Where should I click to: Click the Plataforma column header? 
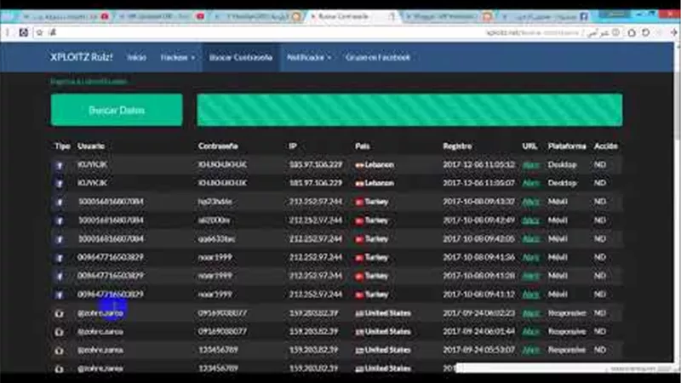tap(567, 146)
